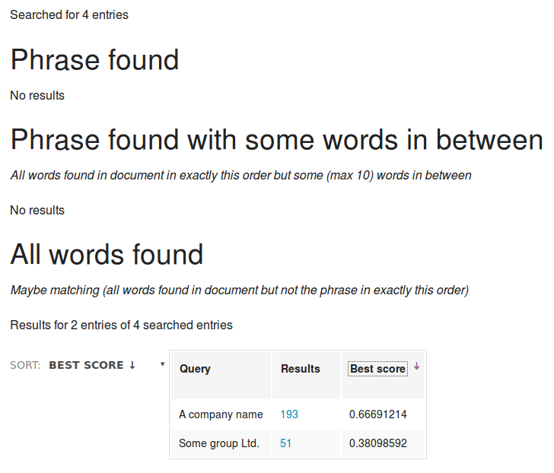The height and width of the screenshot is (473, 554).
Task: Open the 51 results link
Action: click(286, 443)
